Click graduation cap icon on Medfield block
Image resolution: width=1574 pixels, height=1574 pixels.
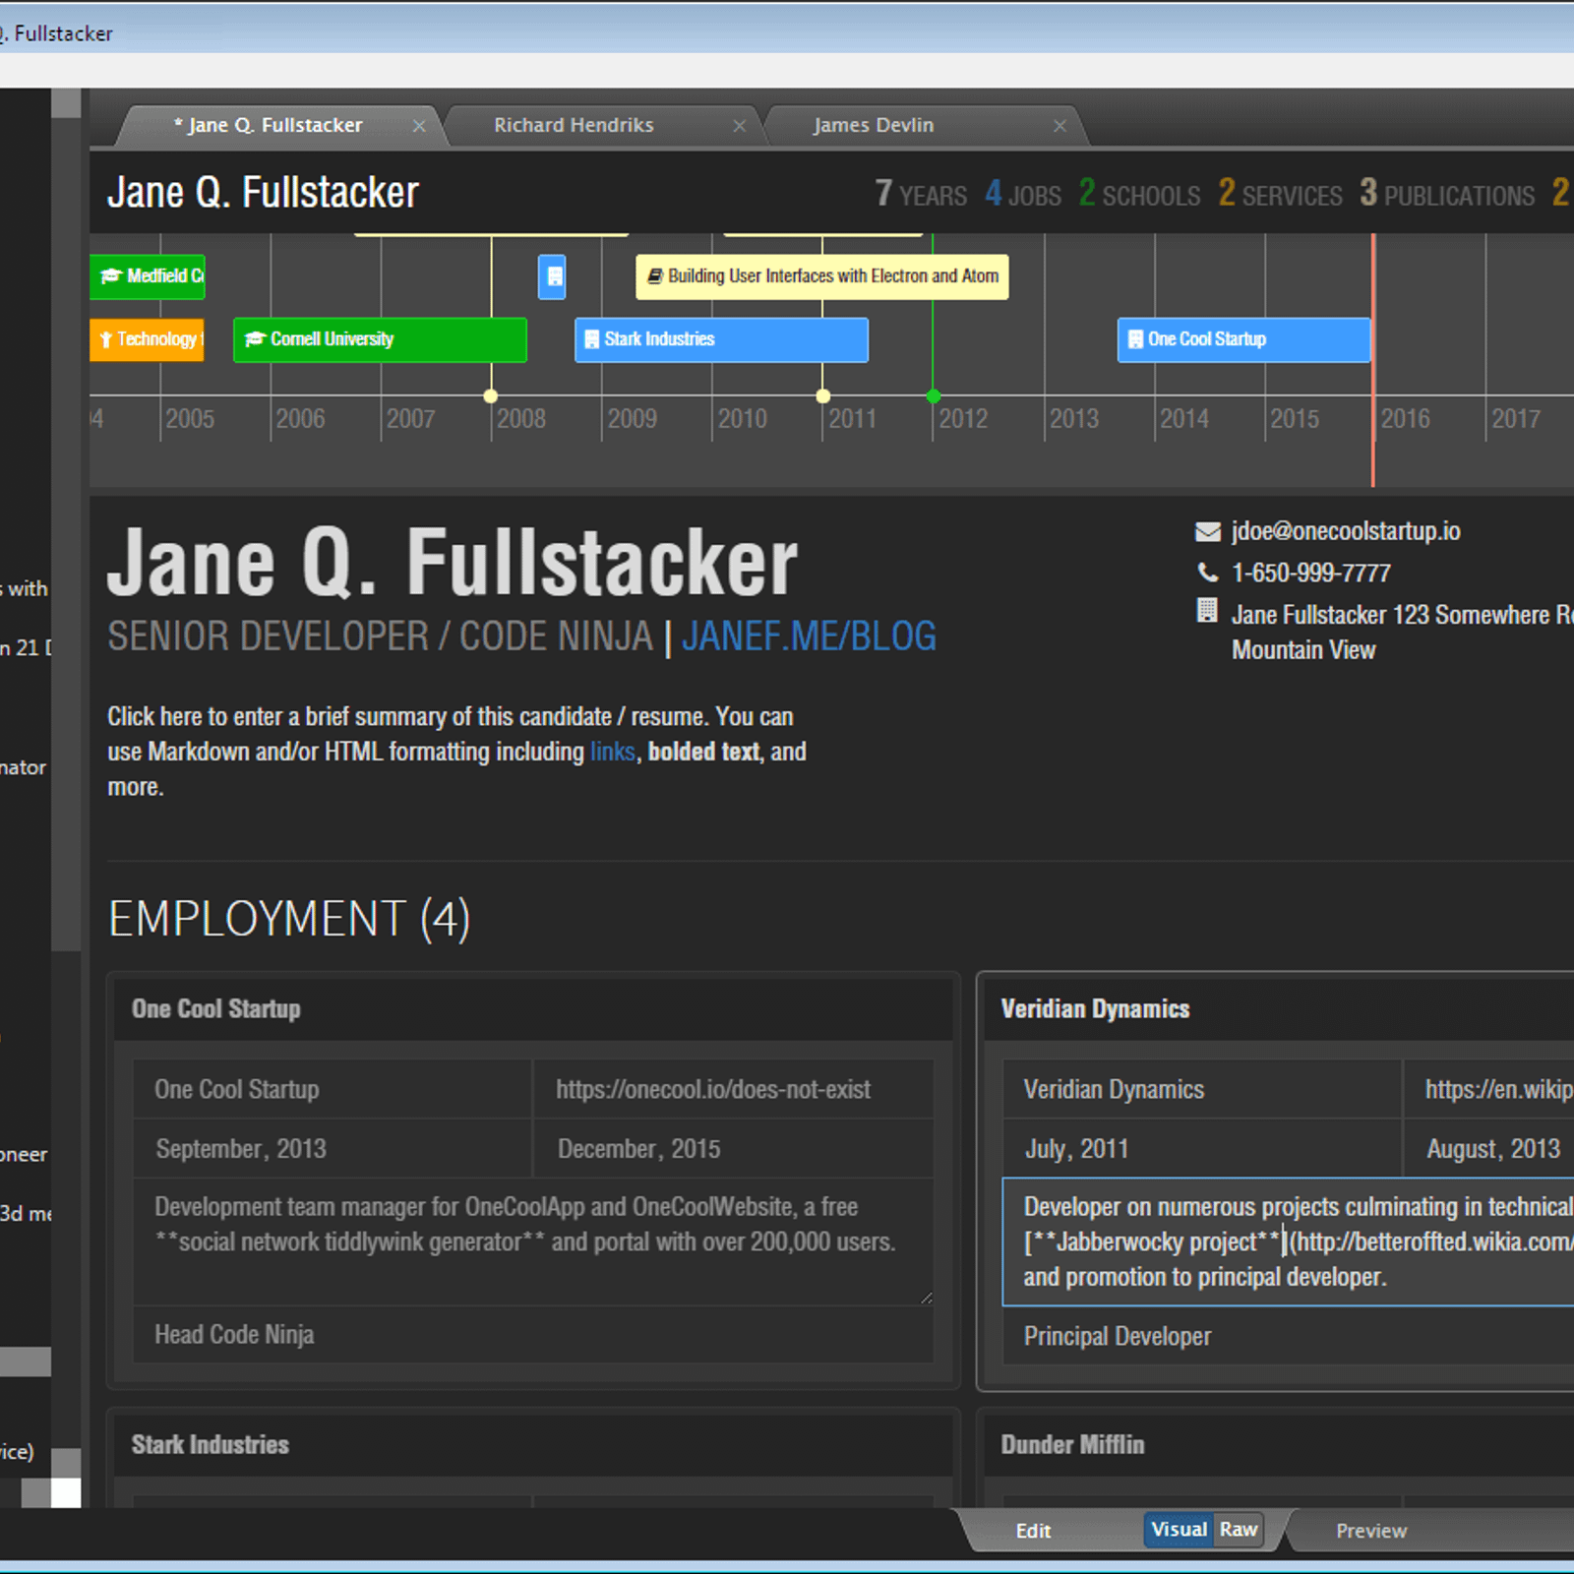[111, 276]
